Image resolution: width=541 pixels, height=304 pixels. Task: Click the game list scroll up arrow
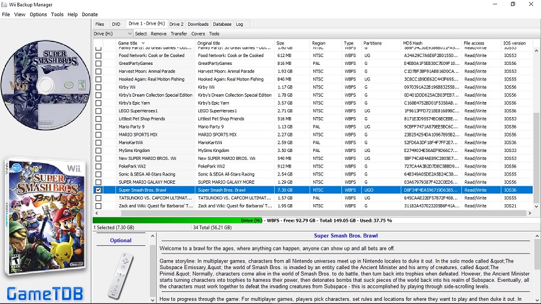(536, 50)
